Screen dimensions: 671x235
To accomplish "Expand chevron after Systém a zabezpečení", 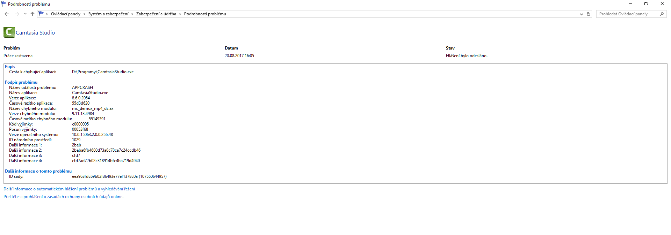I will click(x=132, y=14).
